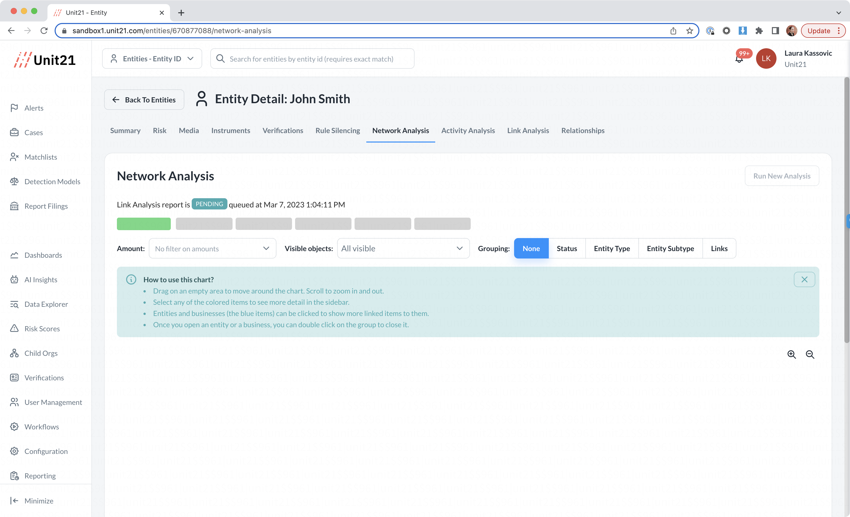This screenshot has width=850, height=517.
Task: Dismiss the How to use chart banner
Action: 804,279
